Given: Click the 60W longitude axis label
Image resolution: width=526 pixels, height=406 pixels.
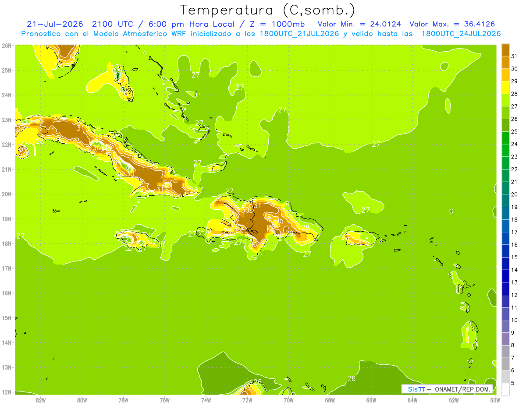Looking at the screenshot, I should (495, 400).
